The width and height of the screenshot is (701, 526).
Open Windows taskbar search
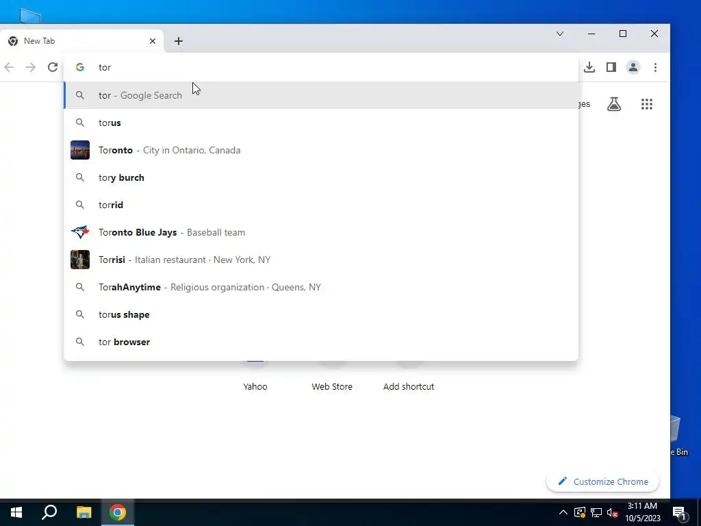point(49,512)
